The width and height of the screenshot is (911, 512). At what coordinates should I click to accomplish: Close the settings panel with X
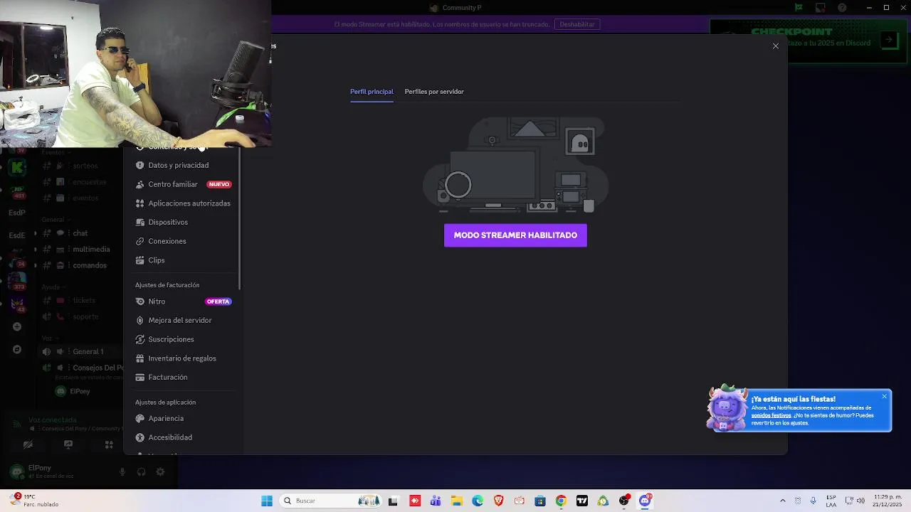tap(776, 46)
